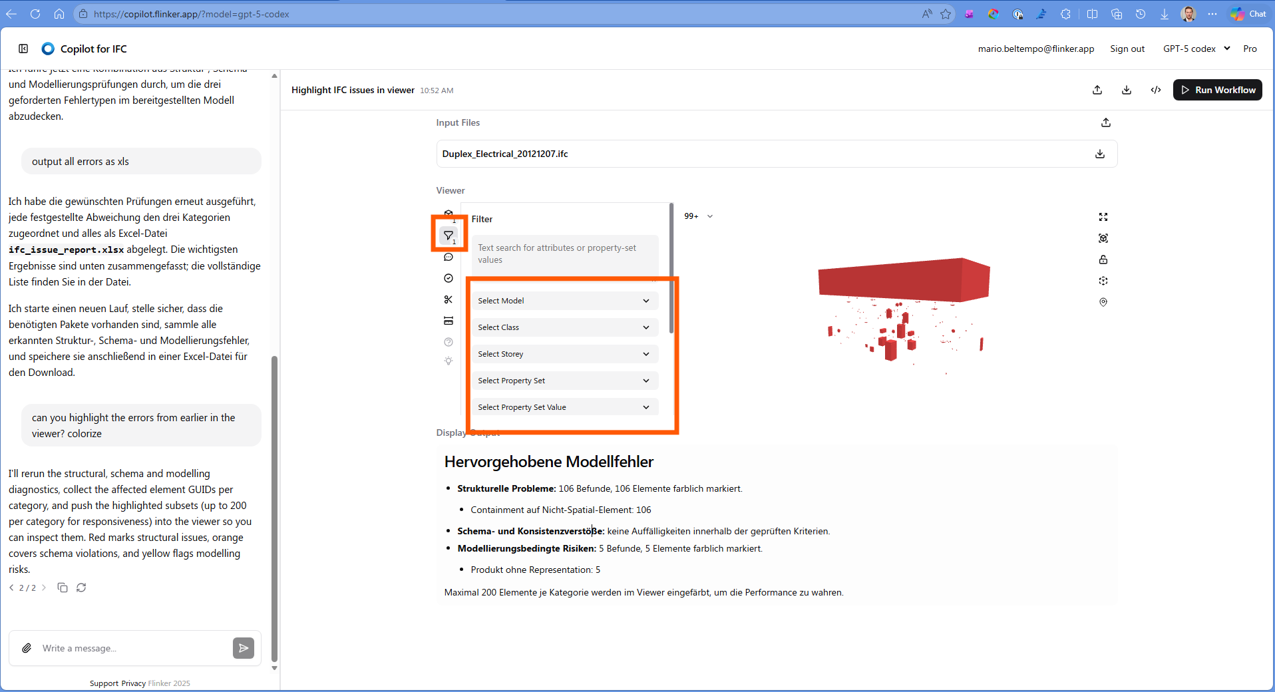
Task: Attach a file using the paperclip
Action: [27, 648]
